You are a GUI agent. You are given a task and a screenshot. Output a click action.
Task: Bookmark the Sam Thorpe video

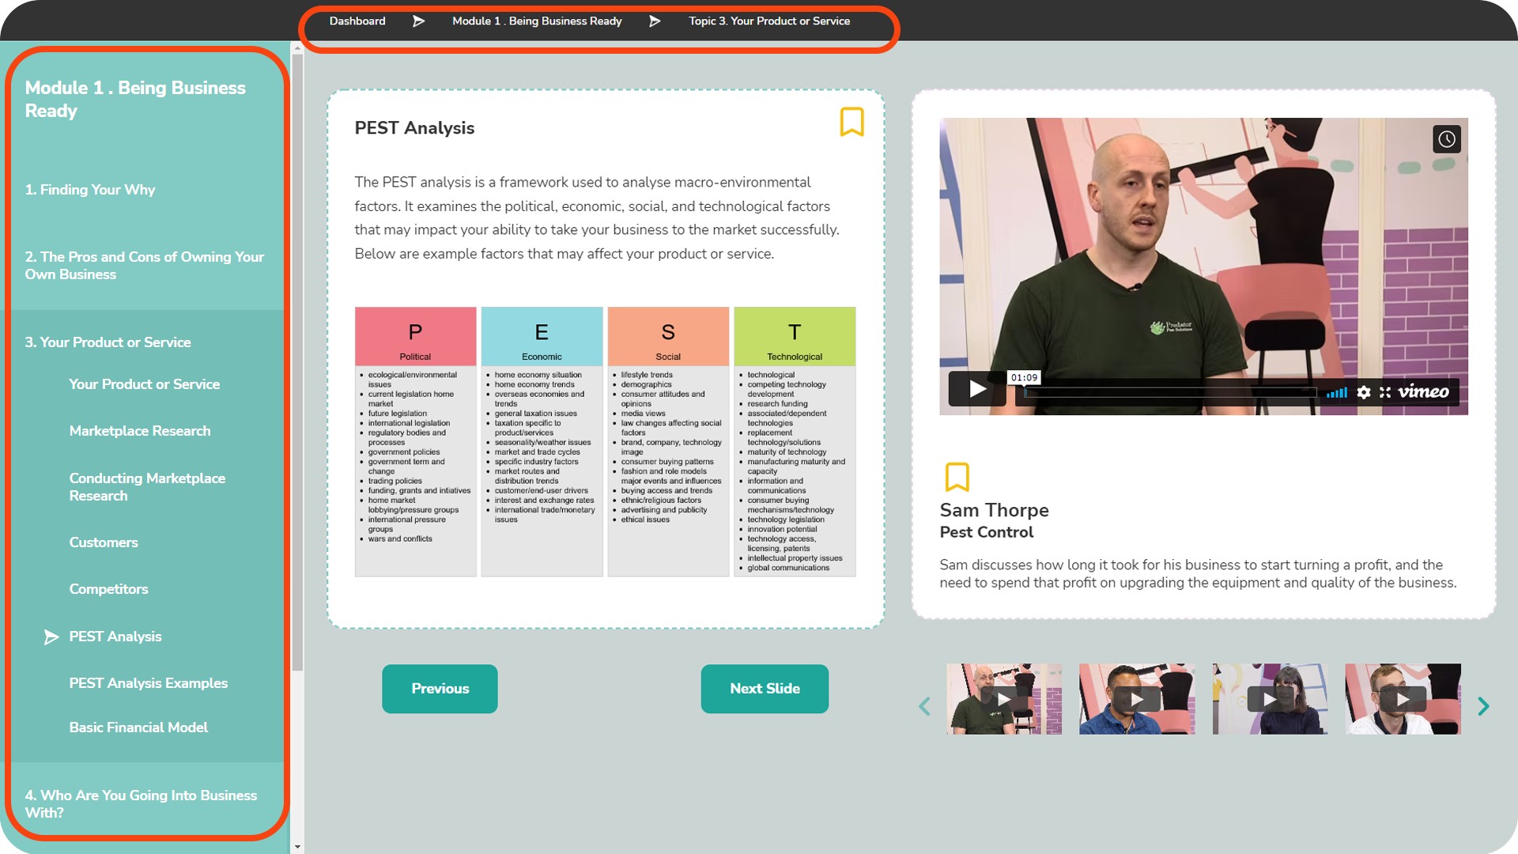point(957,477)
